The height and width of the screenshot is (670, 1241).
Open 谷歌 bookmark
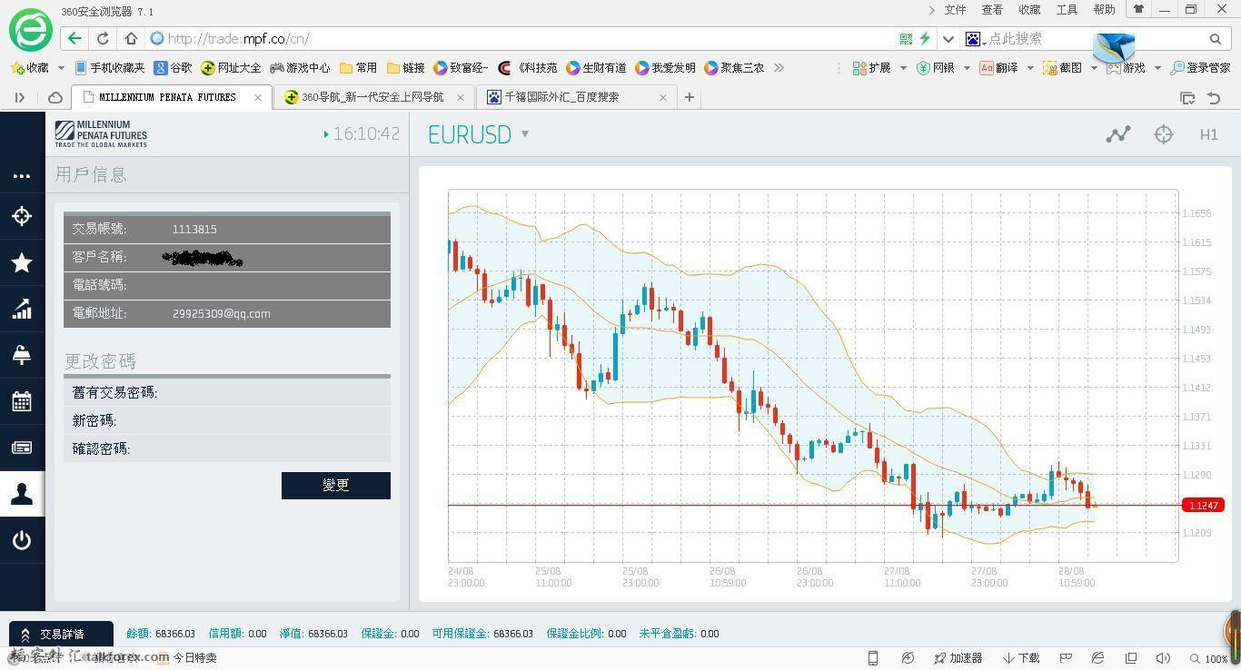174,68
